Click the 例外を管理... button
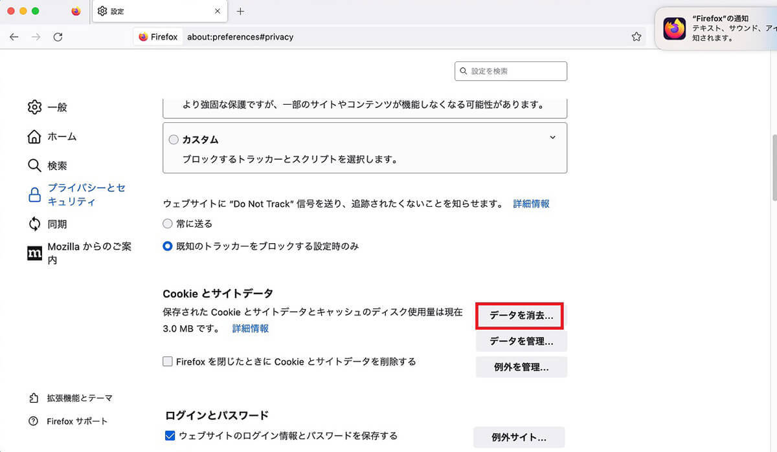 click(521, 367)
